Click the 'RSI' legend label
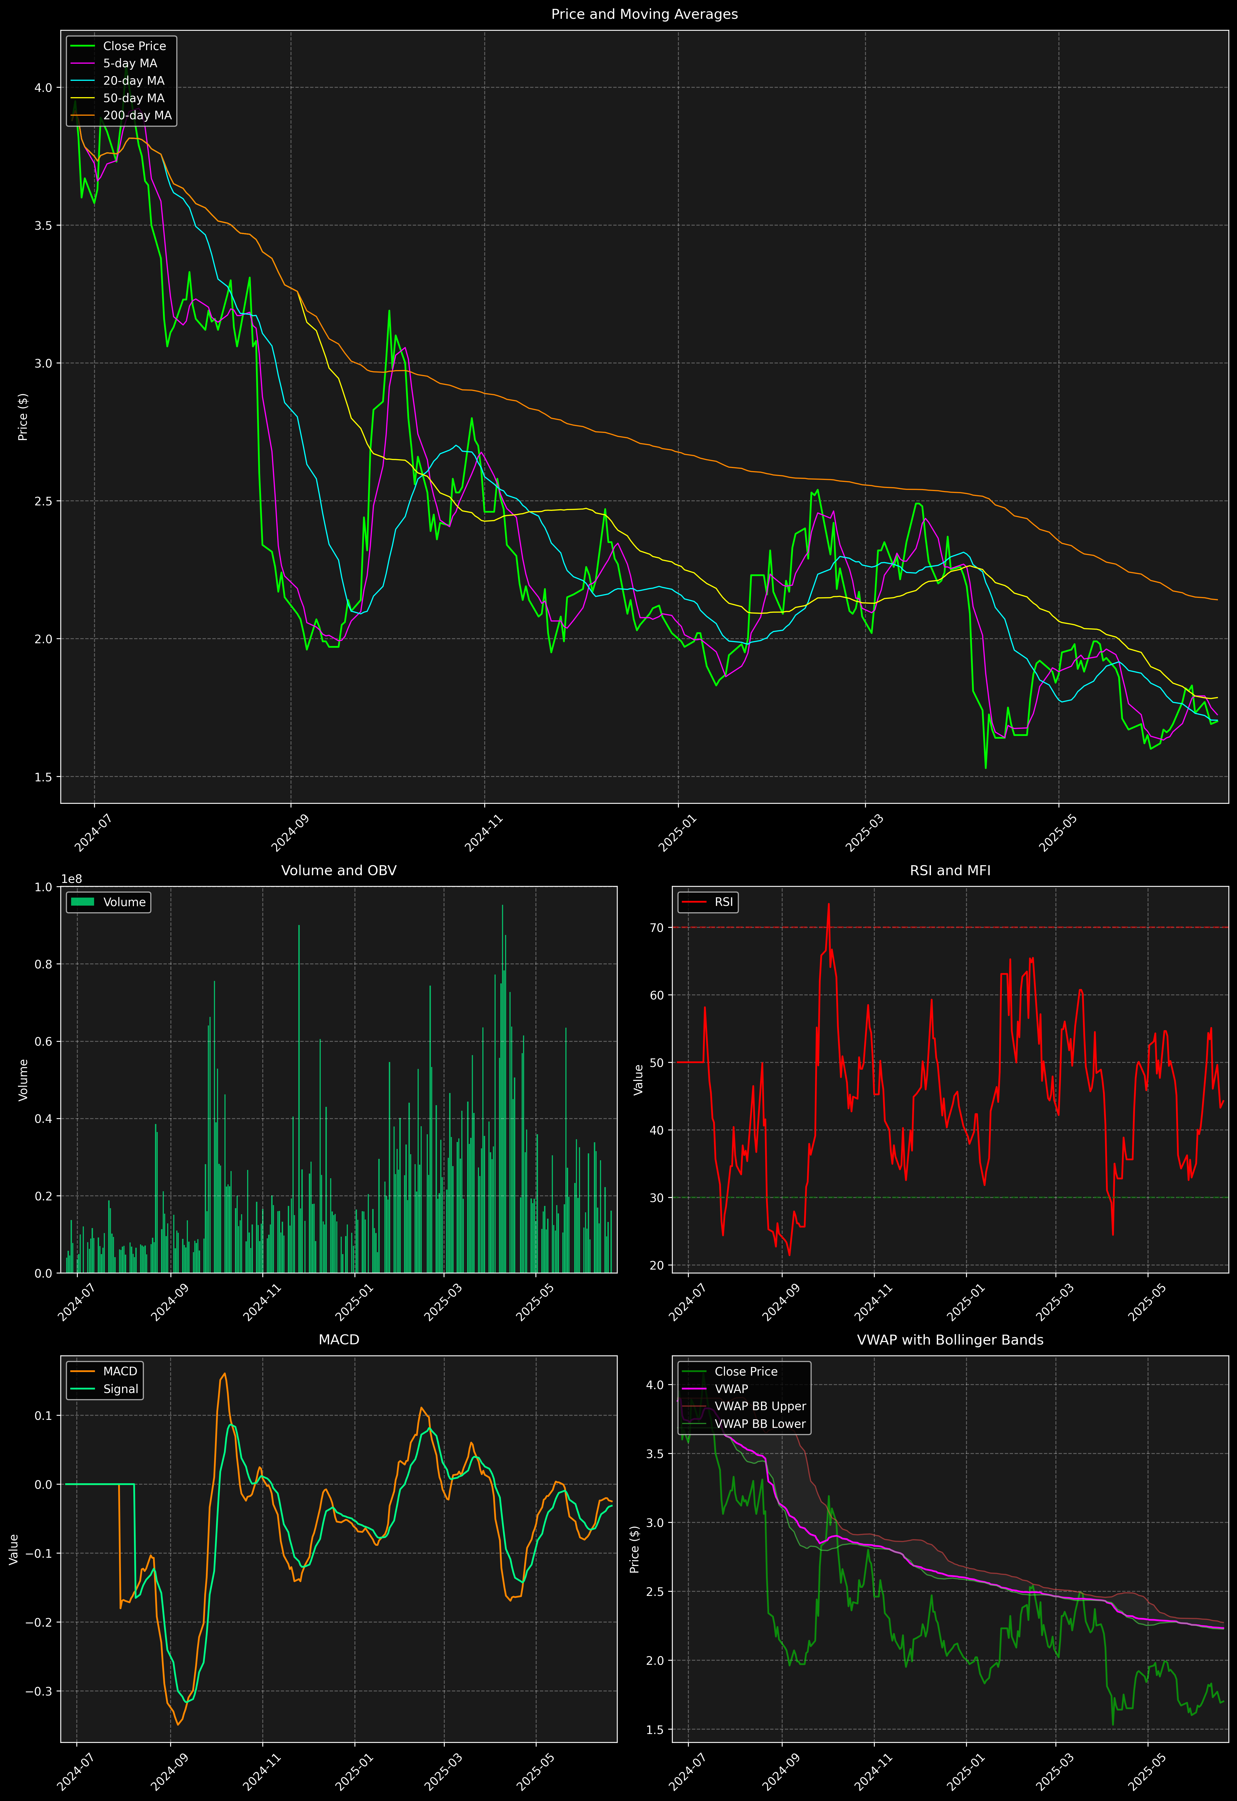 point(724,902)
